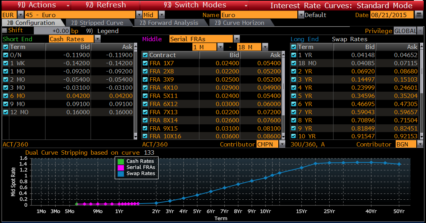Uncheck the FRA 1X7 contract checkbox
The height and width of the screenshot is (223, 426).
coord(145,63)
